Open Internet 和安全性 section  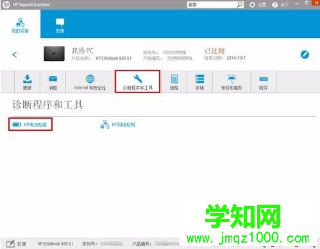(90, 82)
